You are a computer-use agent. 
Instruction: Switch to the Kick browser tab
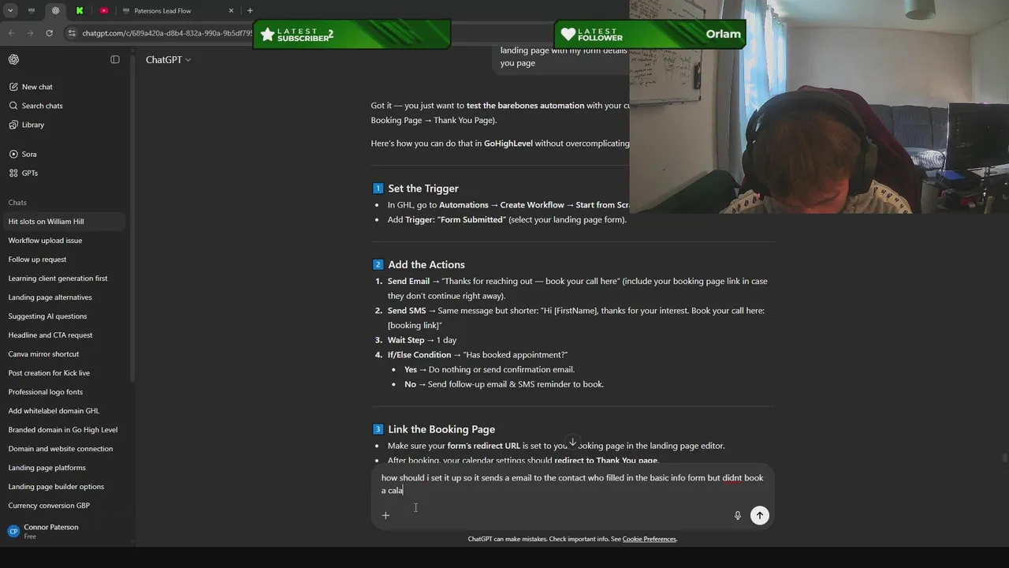point(80,11)
